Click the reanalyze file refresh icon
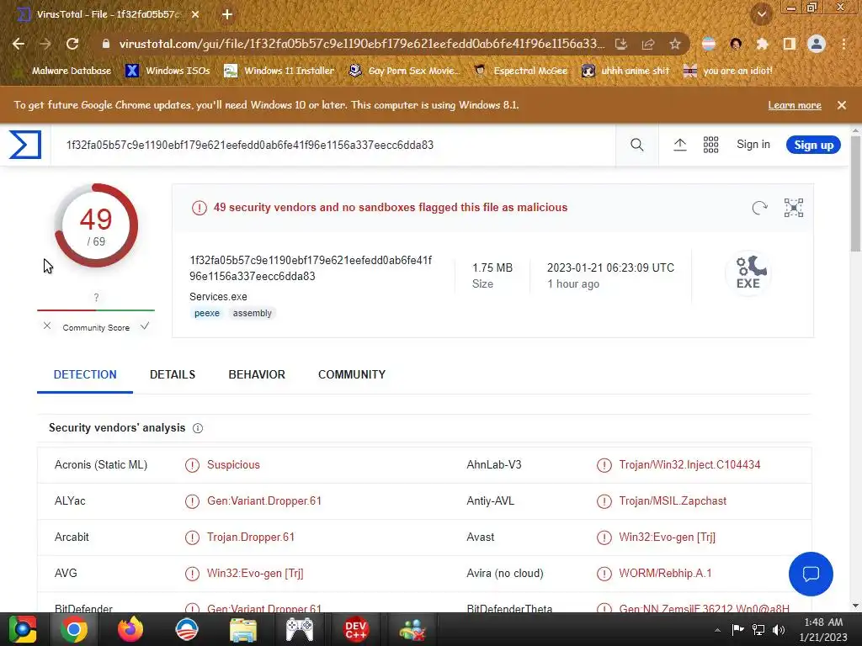 pos(760,208)
